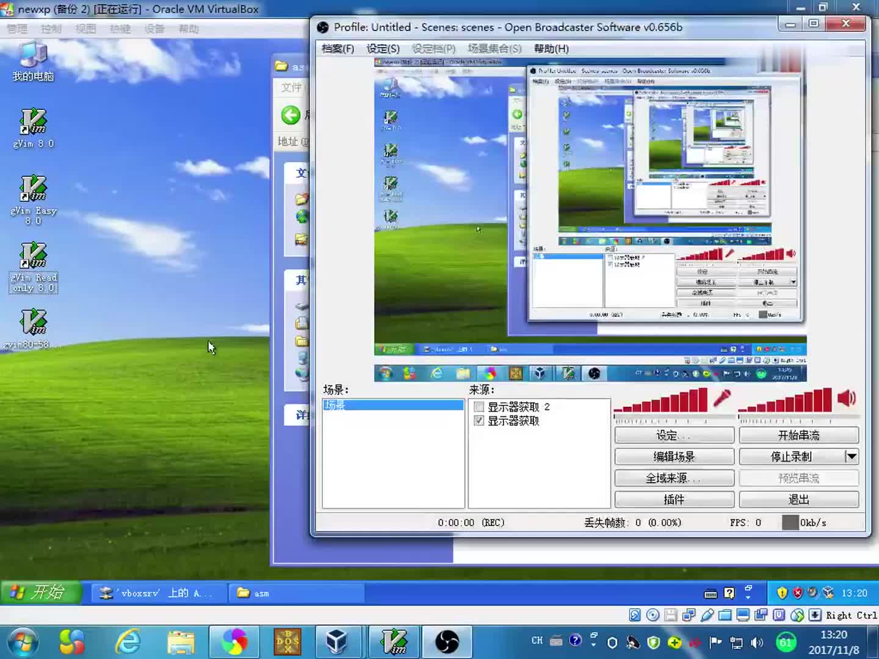Switch to gVim in Windows 7 taskbar
879x659 pixels.
pos(394,642)
